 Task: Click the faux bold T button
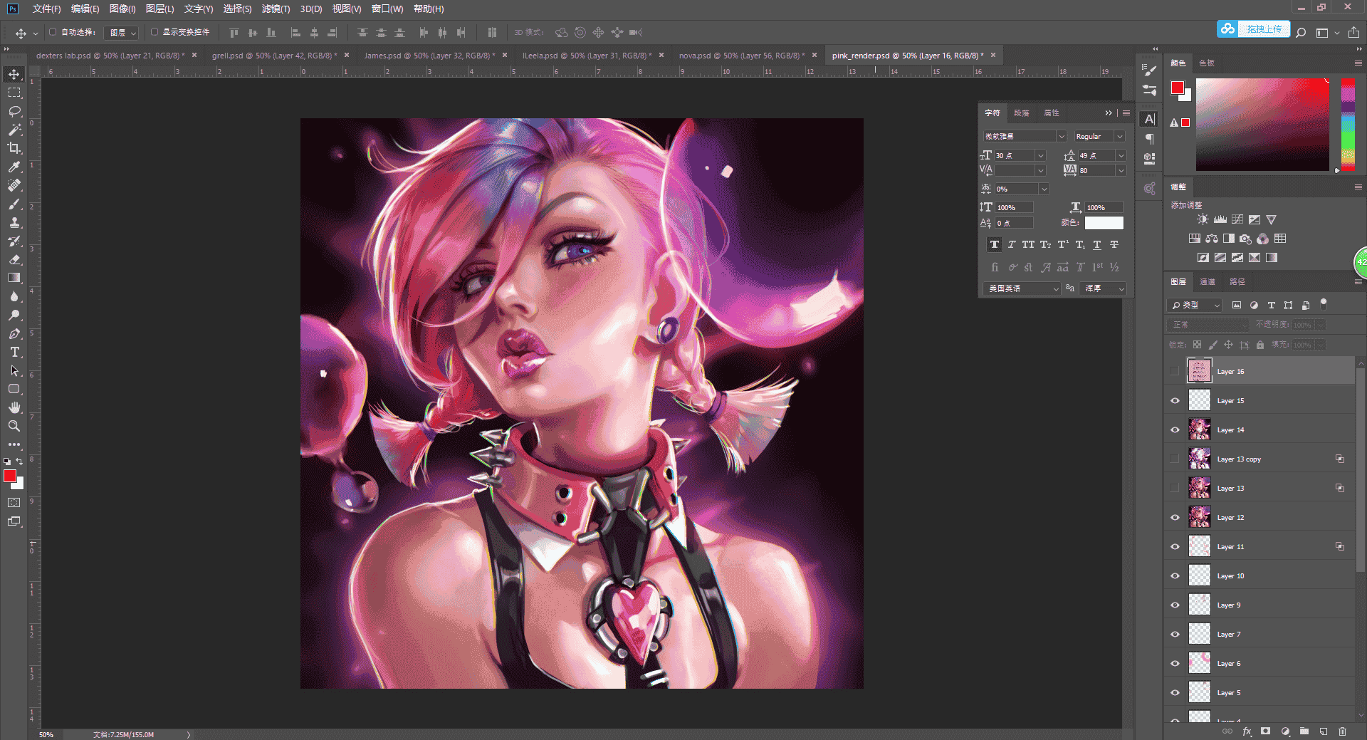tap(995, 244)
